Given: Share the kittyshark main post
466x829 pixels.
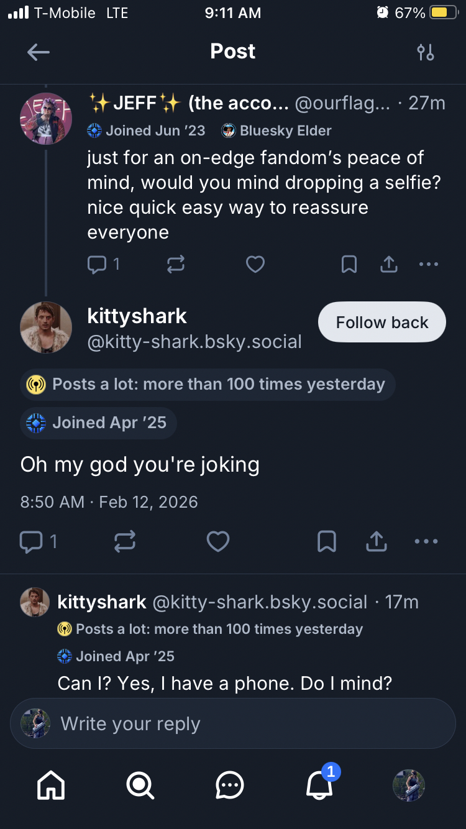Looking at the screenshot, I should [376, 542].
